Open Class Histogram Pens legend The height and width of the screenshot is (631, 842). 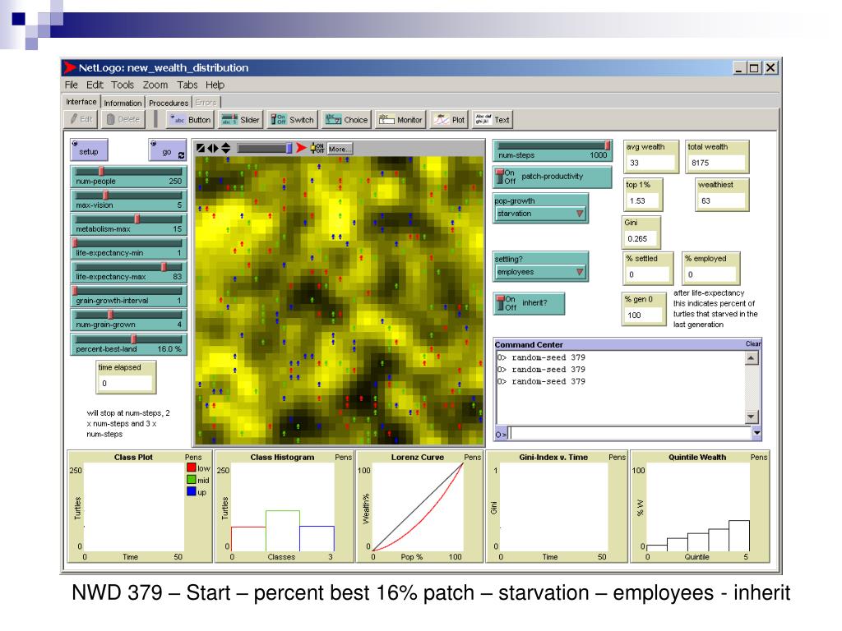coord(343,457)
